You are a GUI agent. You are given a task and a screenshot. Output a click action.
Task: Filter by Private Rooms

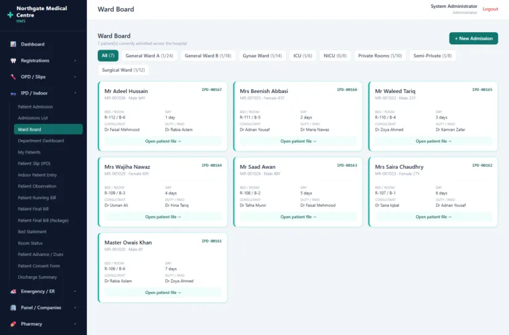pos(380,56)
